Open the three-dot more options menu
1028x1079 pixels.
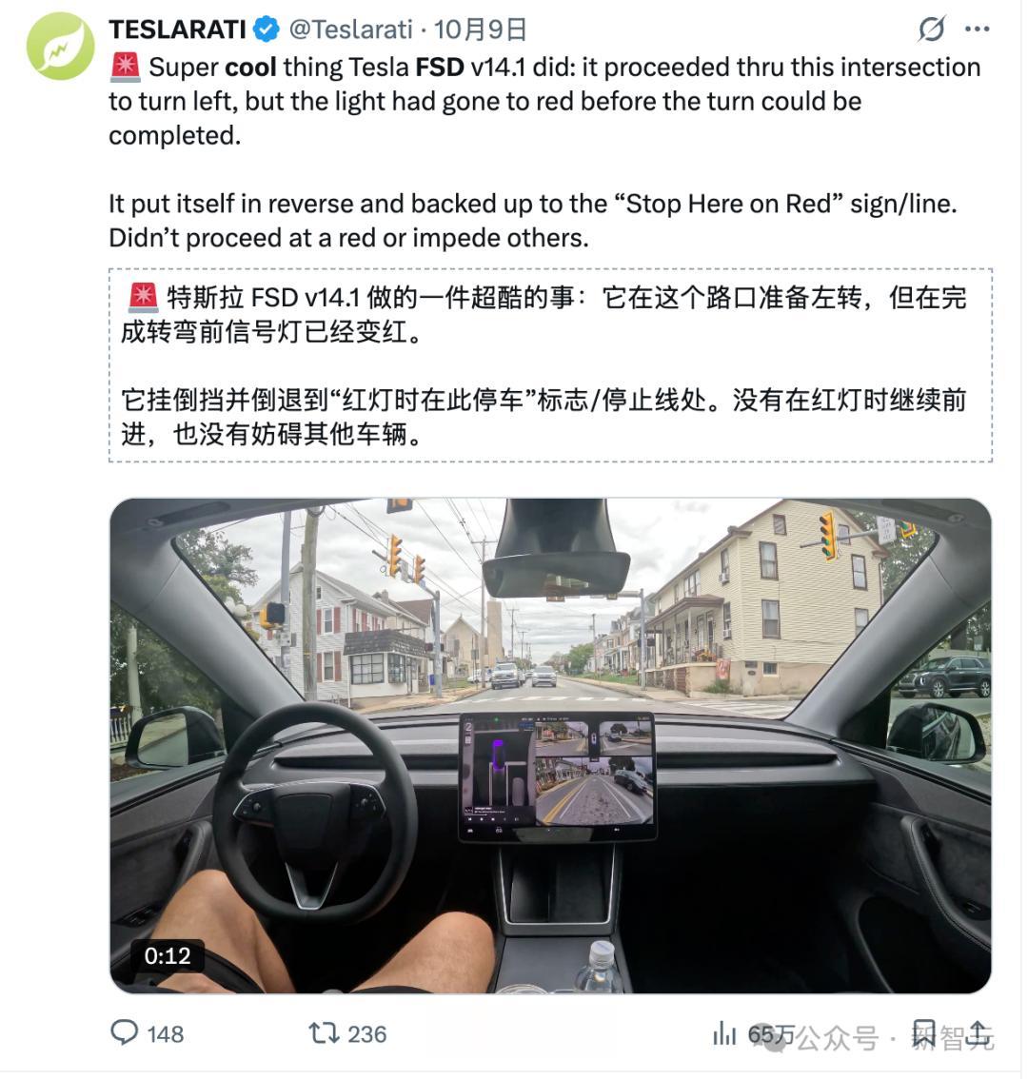point(977,29)
